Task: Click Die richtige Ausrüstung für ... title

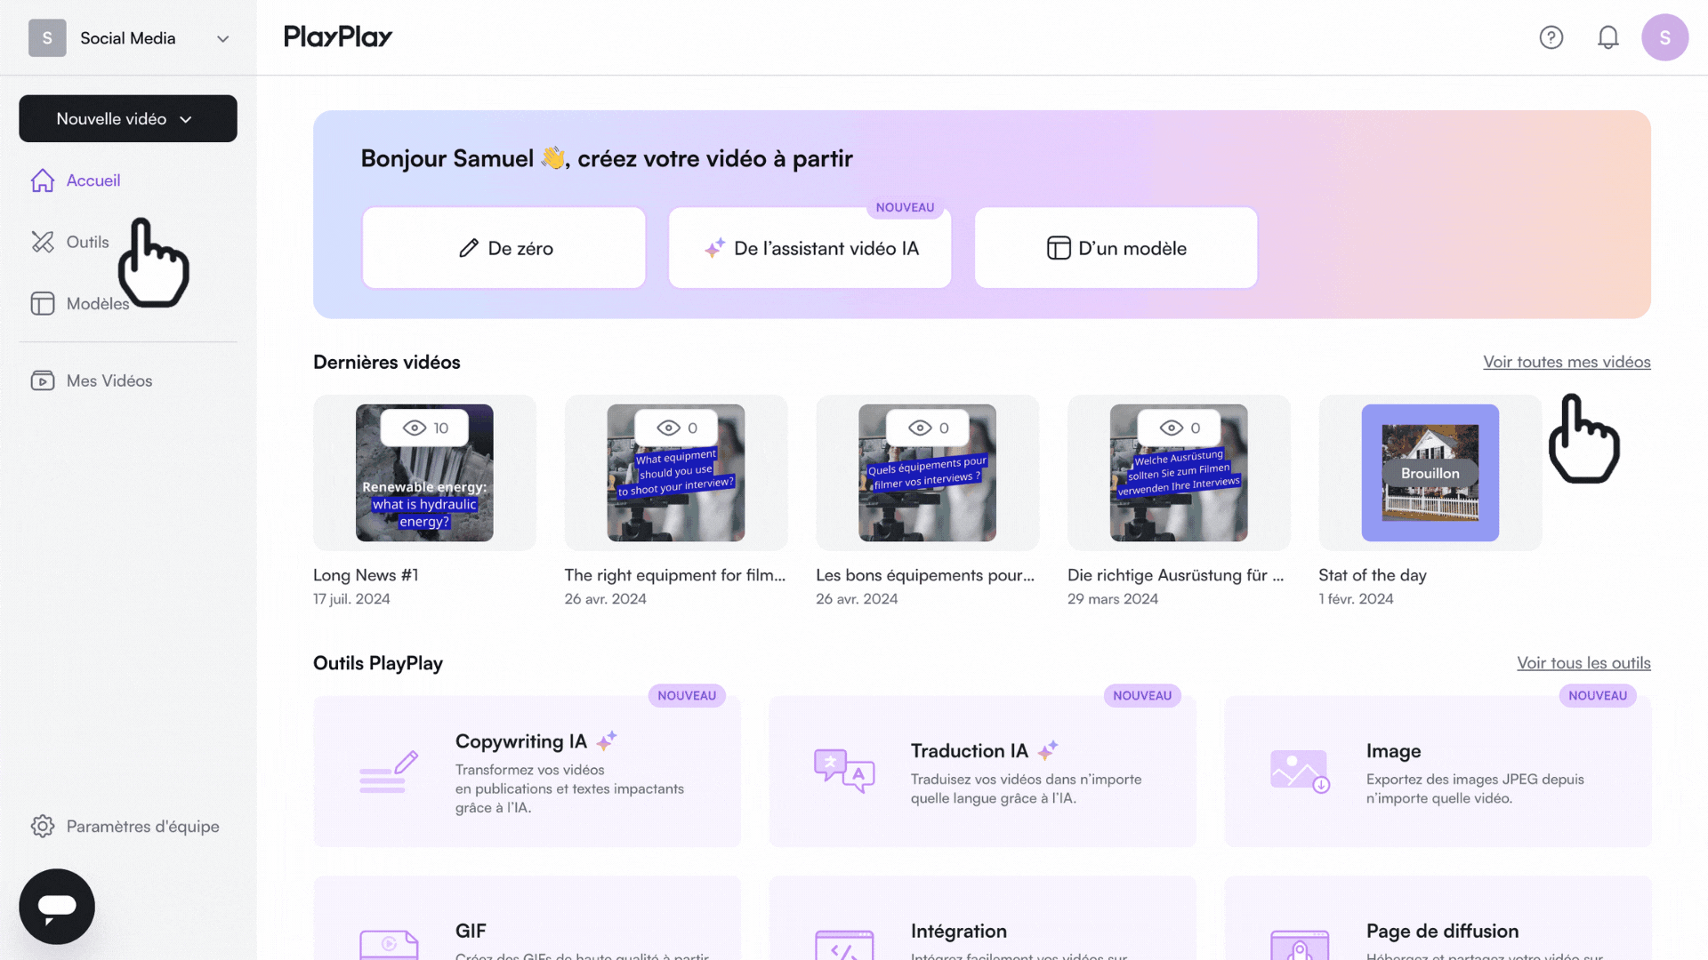Action: 1176,575
